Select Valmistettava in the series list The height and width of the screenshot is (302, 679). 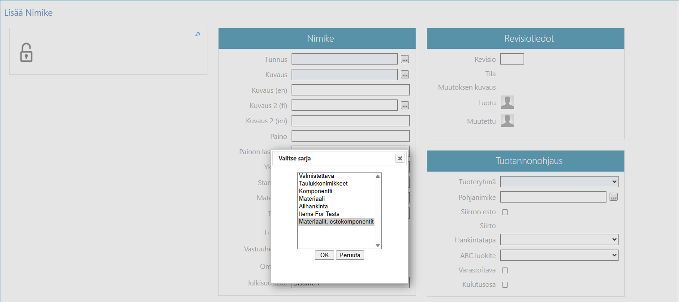point(316,176)
